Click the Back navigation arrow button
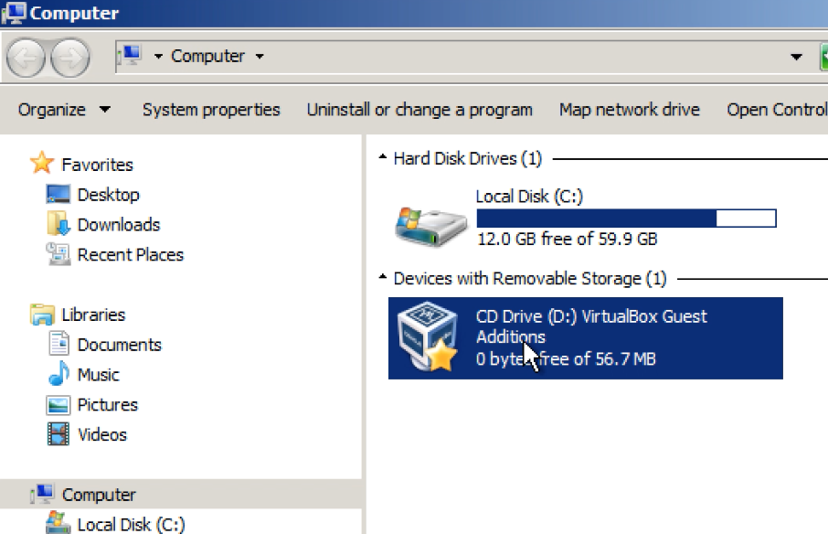This screenshot has height=534, width=828. coord(27,58)
